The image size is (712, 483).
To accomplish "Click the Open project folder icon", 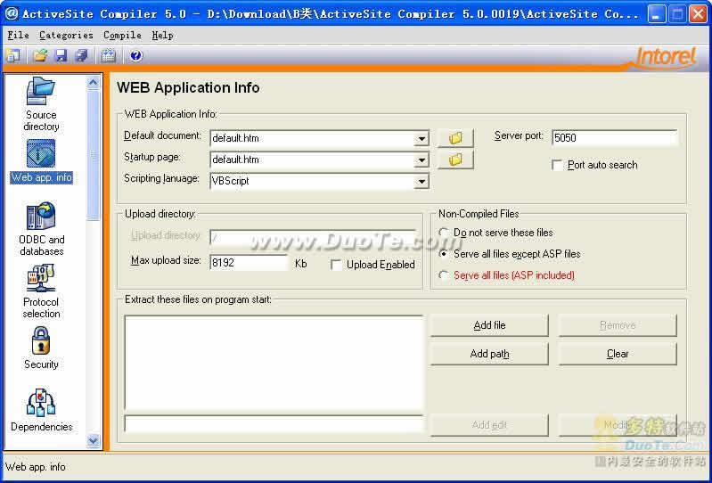I will pyautogui.click(x=40, y=56).
